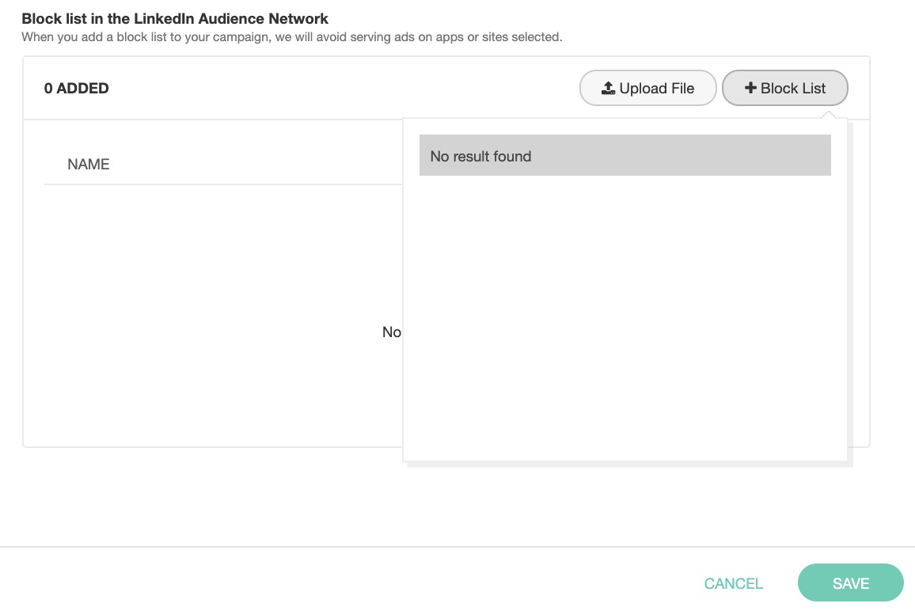
Task: Click the 'Block list in the LinkedIn Audience Network' heading
Action: click(x=175, y=18)
